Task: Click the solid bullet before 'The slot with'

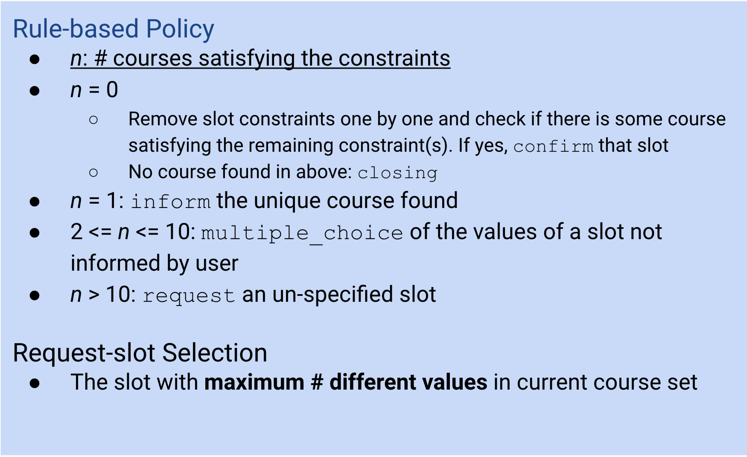Action: tap(35, 383)
